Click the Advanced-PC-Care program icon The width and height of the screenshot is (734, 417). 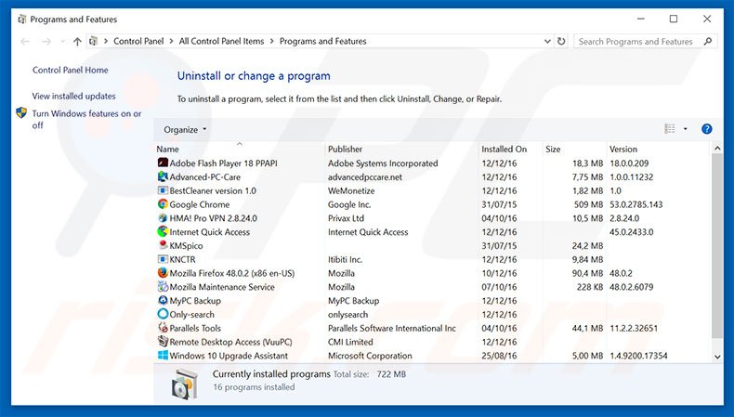163,176
